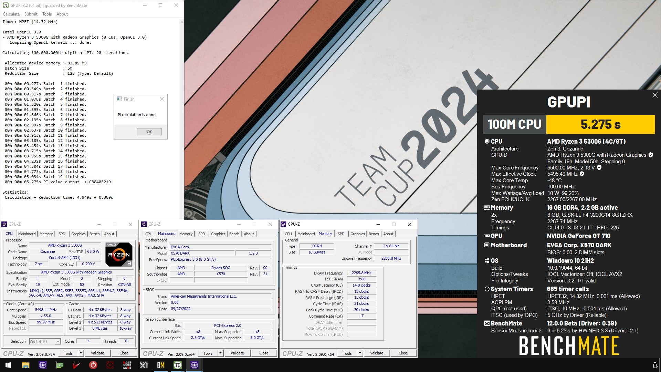The height and width of the screenshot is (372, 661).
Task: Open the About menu in GPUPI
Action: 62,14
